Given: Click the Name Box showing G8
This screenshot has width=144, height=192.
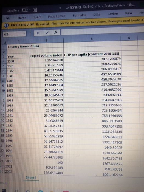Looking at the screenshot, I should 14,34.
